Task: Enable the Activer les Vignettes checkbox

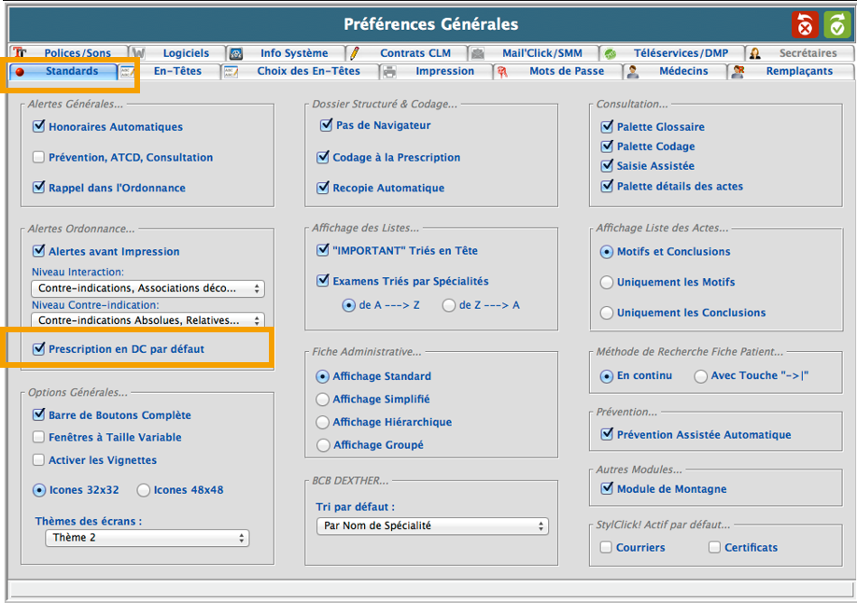Action: [x=38, y=460]
